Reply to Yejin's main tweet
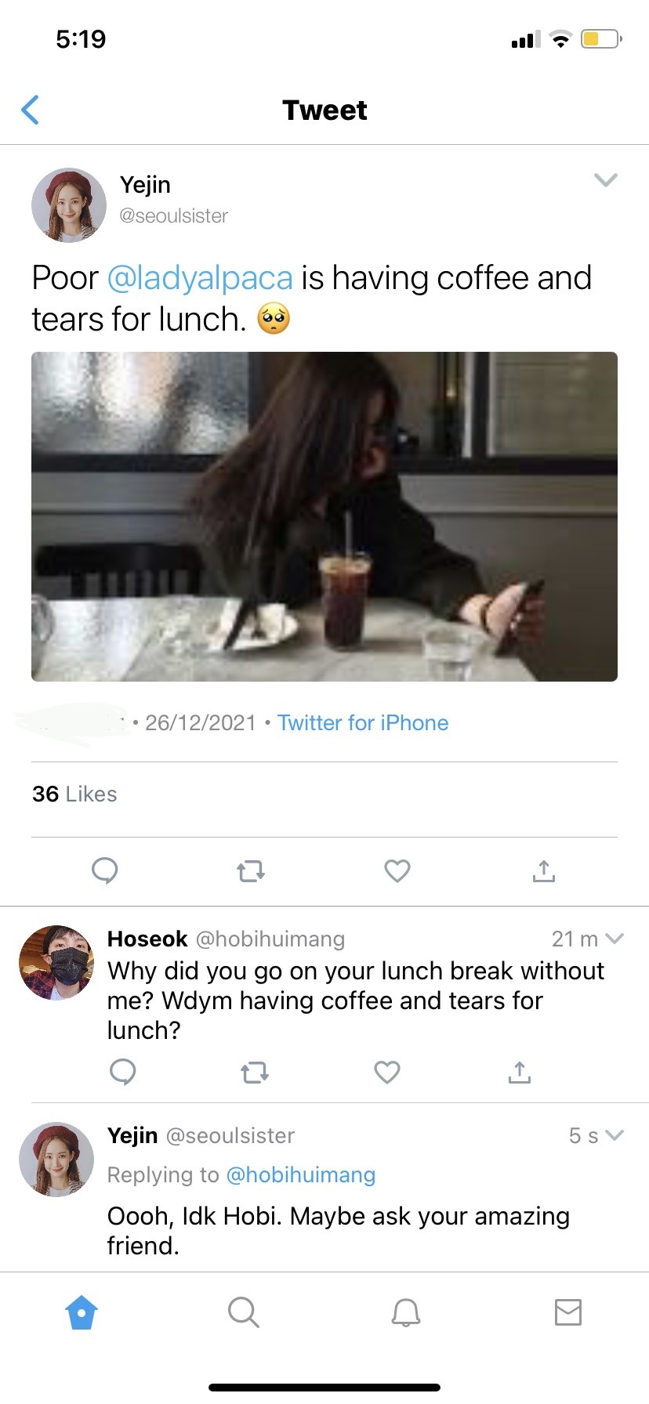The image size is (649, 1404). point(104,870)
